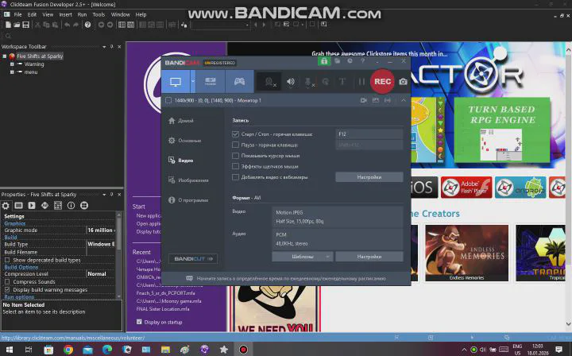Enable Пауза hotkey checkbox
This screenshot has width=572, height=356.
235,145
